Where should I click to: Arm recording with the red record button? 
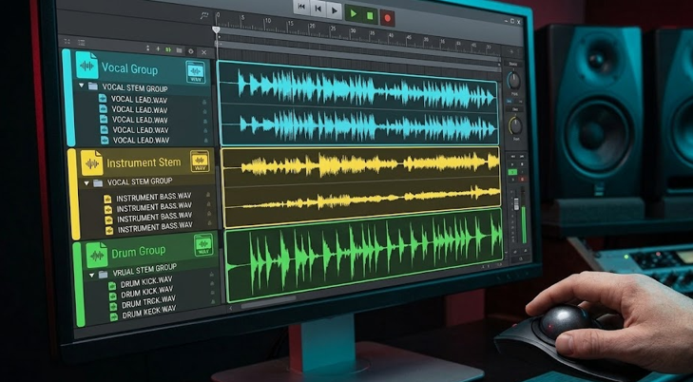pyautogui.click(x=388, y=18)
